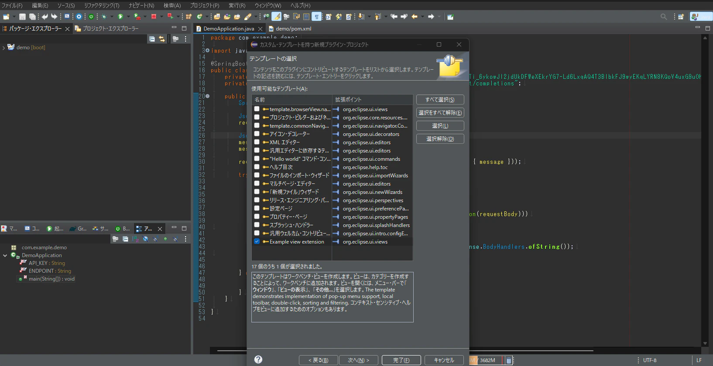Click the blue gear toolbar icon
713x366 pixels.
(x=79, y=17)
